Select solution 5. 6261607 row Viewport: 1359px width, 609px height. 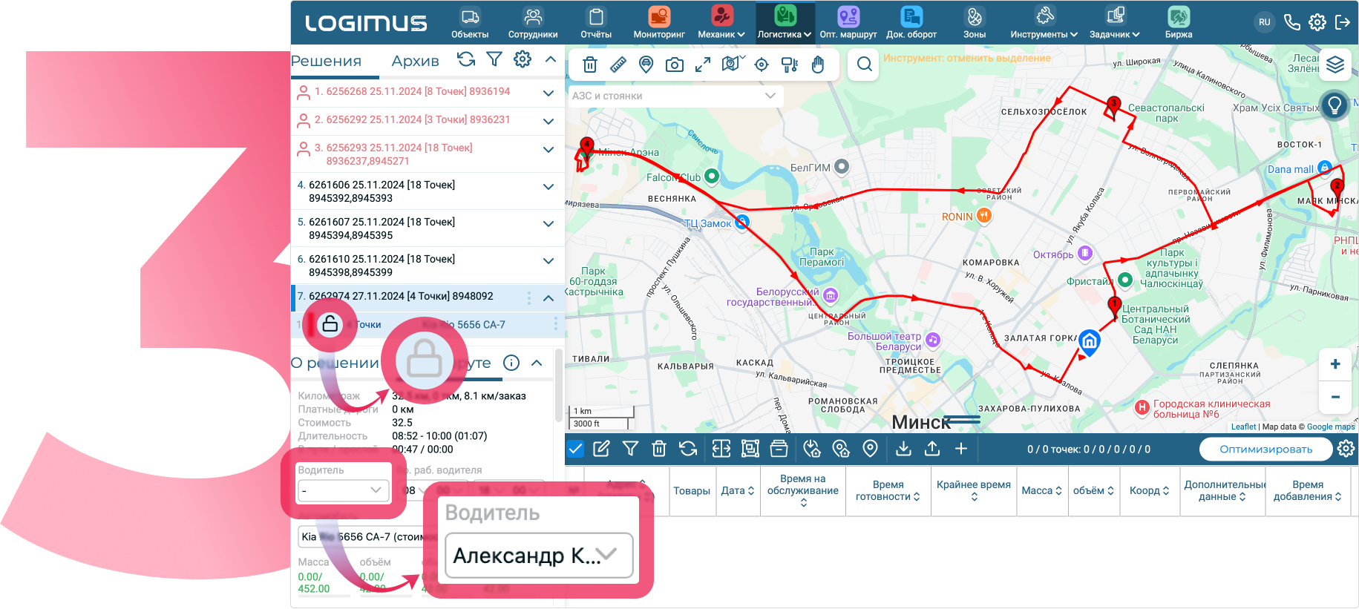tap(428, 228)
